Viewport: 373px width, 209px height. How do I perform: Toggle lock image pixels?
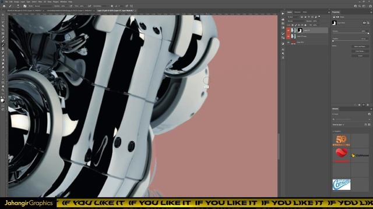click(295, 25)
